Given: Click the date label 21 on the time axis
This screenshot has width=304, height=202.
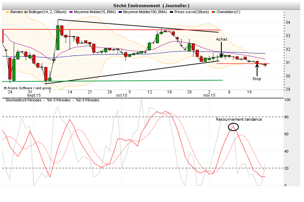Looking at the screenshot, I should tap(90, 92).
